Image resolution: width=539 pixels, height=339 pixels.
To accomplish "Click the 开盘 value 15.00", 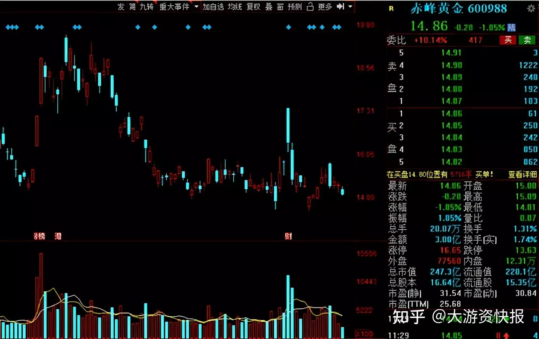I will click(526, 185).
